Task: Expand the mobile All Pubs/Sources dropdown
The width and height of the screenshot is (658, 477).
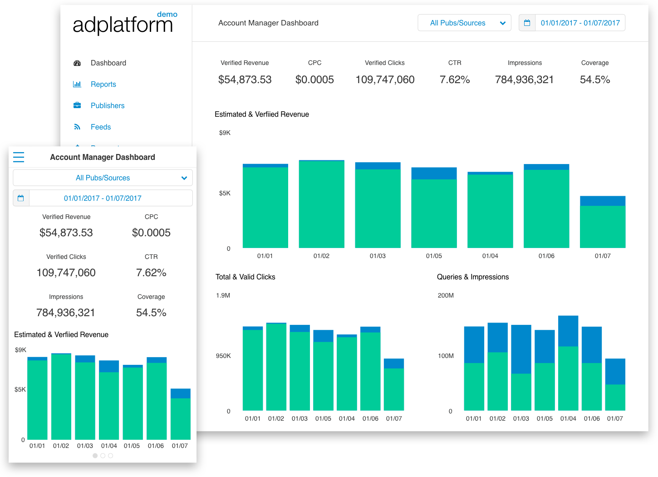Action: click(103, 178)
